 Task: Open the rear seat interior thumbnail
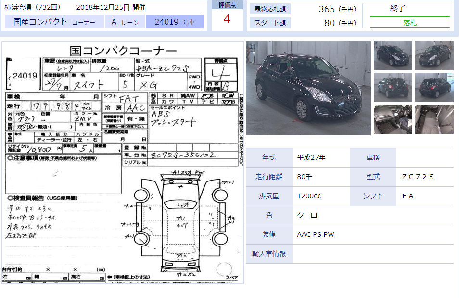pyautogui.click(x=434, y=119)
